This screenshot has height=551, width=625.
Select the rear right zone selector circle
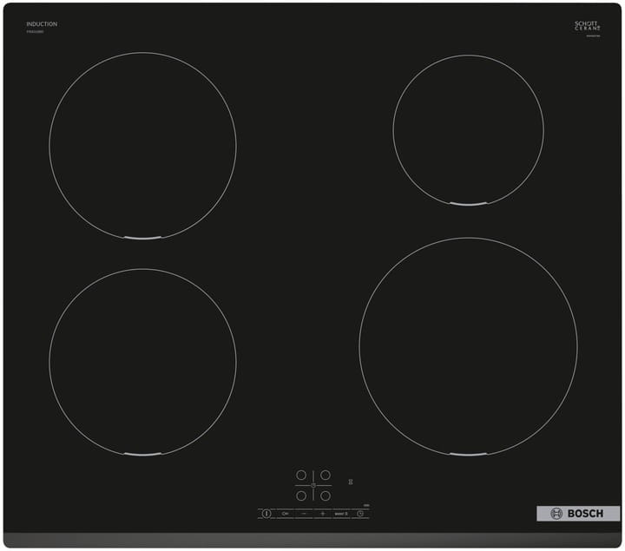[x=326, y=475]
